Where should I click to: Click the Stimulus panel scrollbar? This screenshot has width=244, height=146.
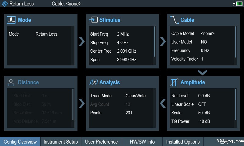tap(154, 41)
